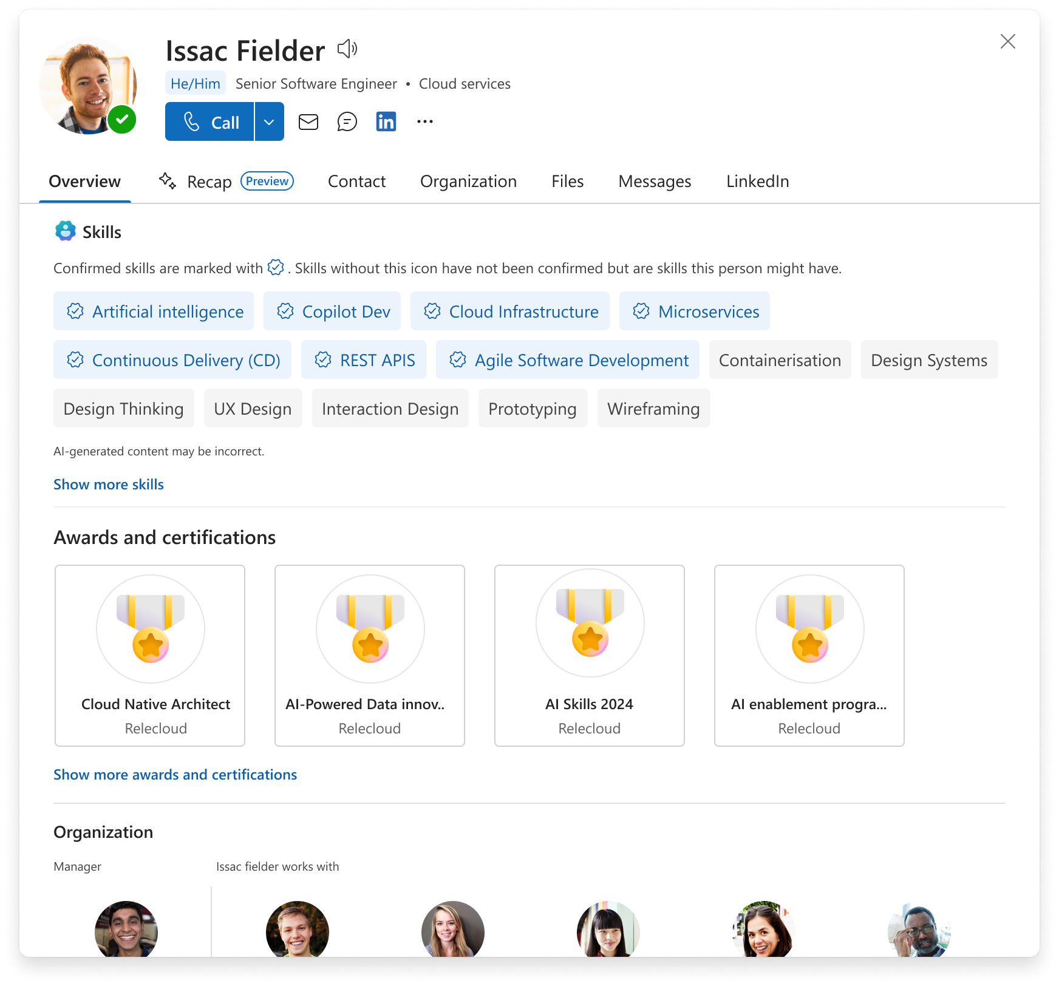Open the Contact tab

pyautogui.click(x=356, y=182)
